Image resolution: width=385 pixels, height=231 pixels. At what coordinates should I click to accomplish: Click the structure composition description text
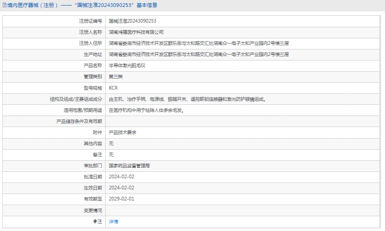[x=187, y=99]
